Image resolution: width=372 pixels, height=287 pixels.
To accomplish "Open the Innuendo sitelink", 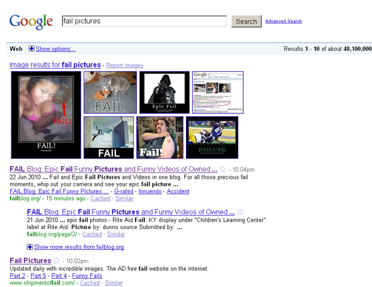I will (150, 191).
